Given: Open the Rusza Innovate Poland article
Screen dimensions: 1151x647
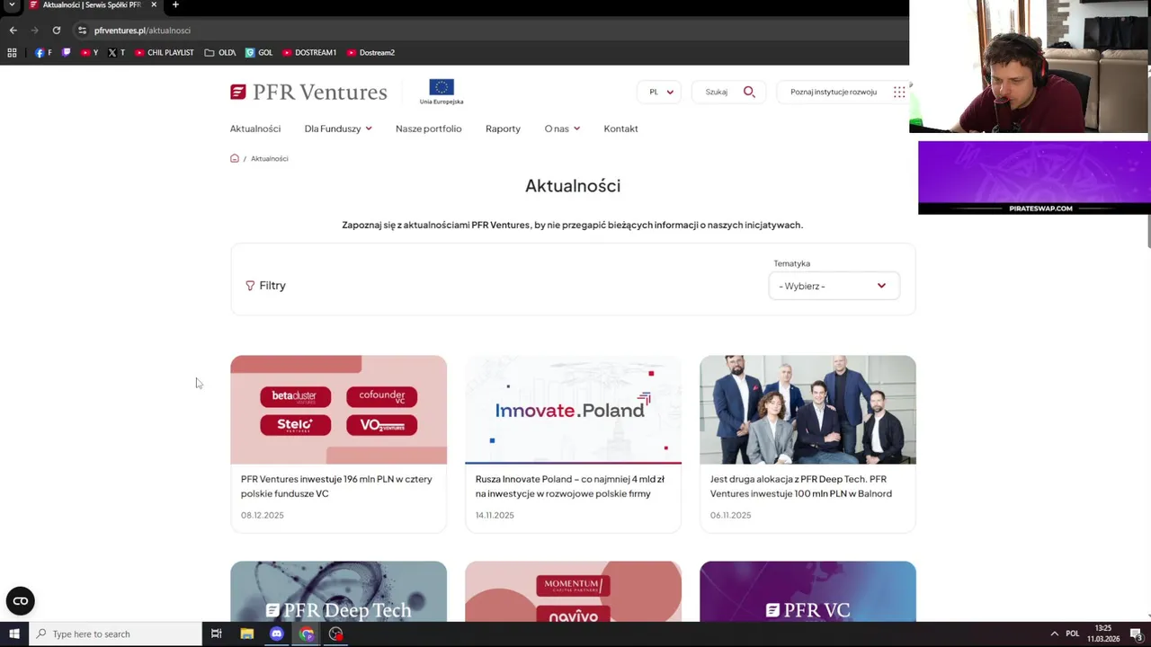Looking at the screenshot, I should 570,486.
